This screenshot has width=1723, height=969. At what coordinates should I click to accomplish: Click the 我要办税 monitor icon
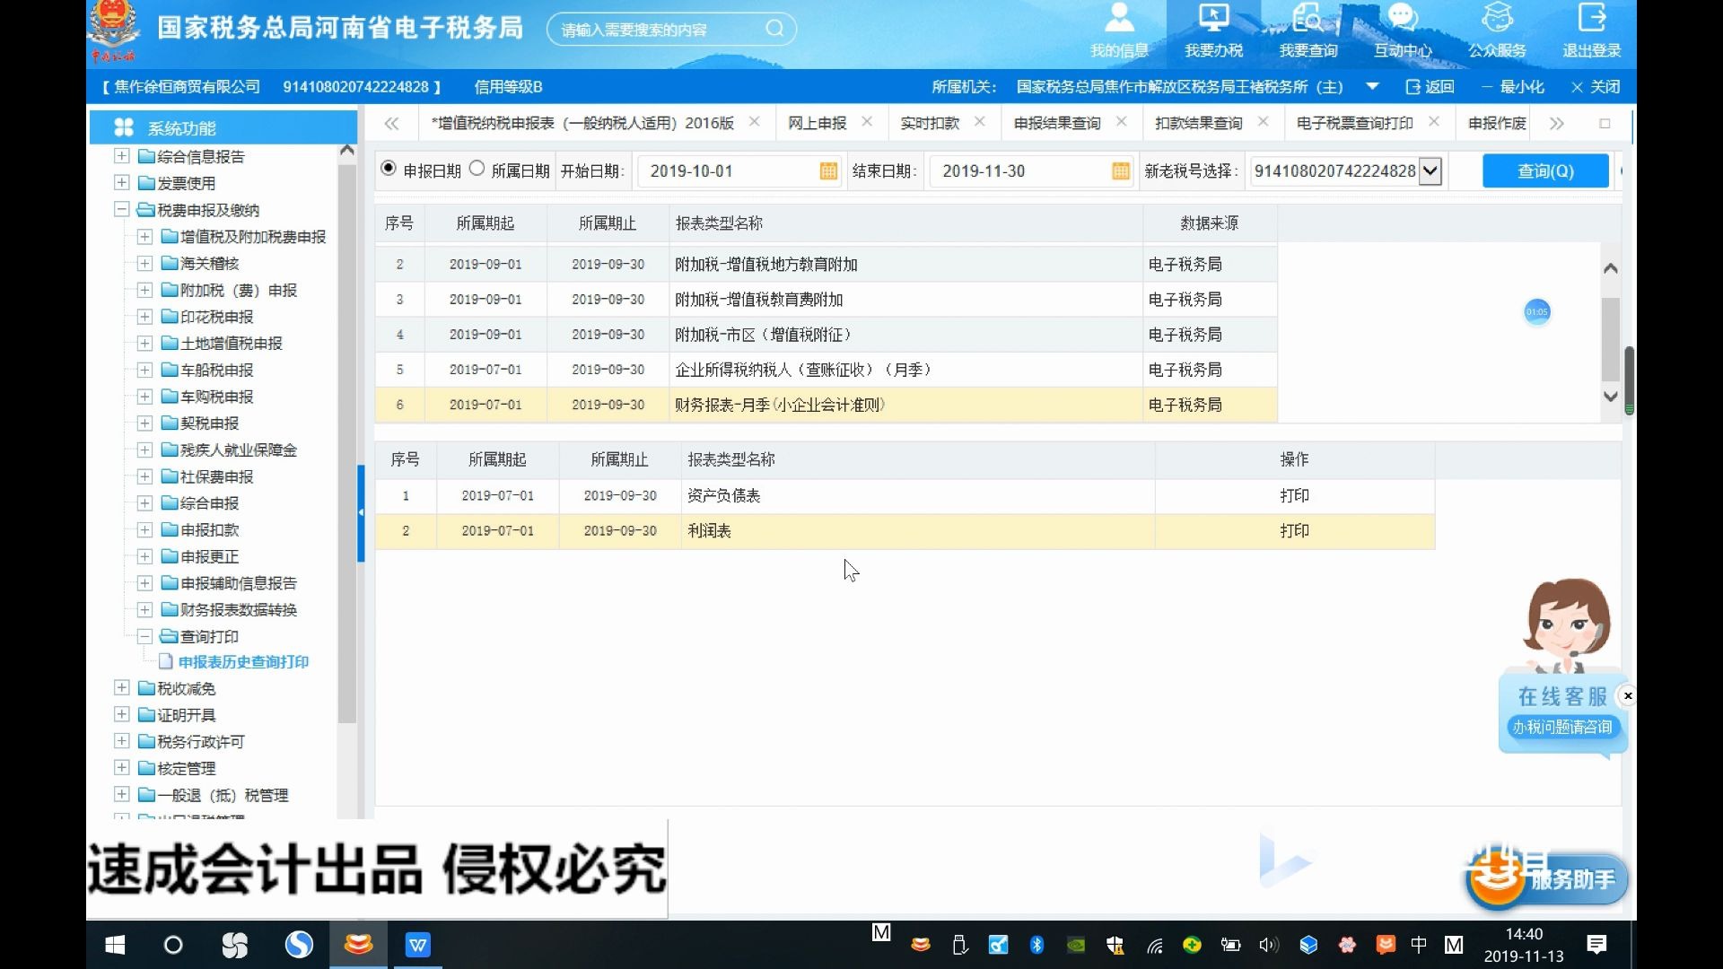click(1213, 18)
